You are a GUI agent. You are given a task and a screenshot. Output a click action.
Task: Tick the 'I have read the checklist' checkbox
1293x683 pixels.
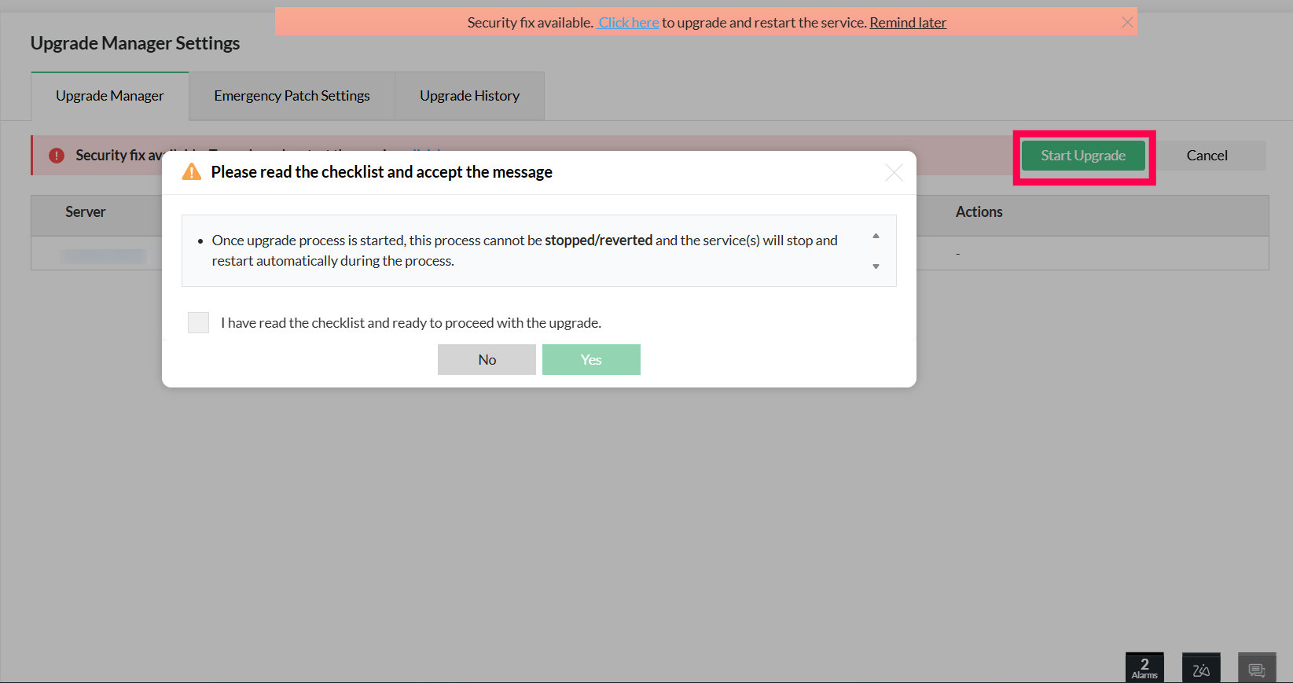tap(199, 322)
